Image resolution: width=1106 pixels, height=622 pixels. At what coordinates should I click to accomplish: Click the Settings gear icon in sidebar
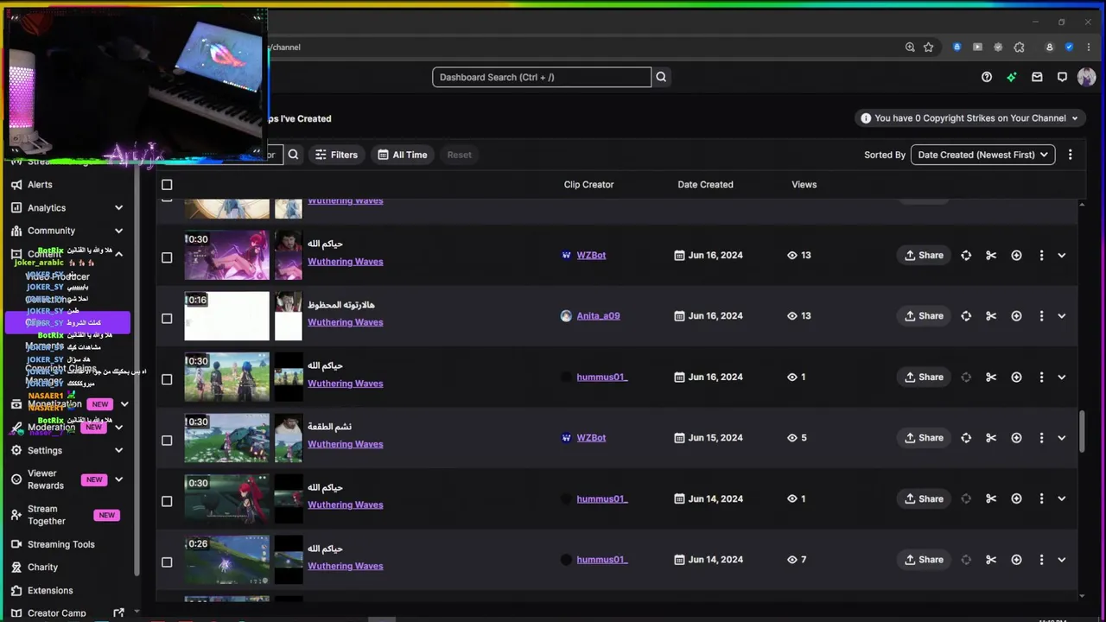(16, 450)
